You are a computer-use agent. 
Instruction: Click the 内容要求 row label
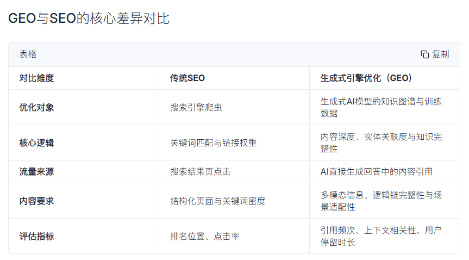coord(36,201)
